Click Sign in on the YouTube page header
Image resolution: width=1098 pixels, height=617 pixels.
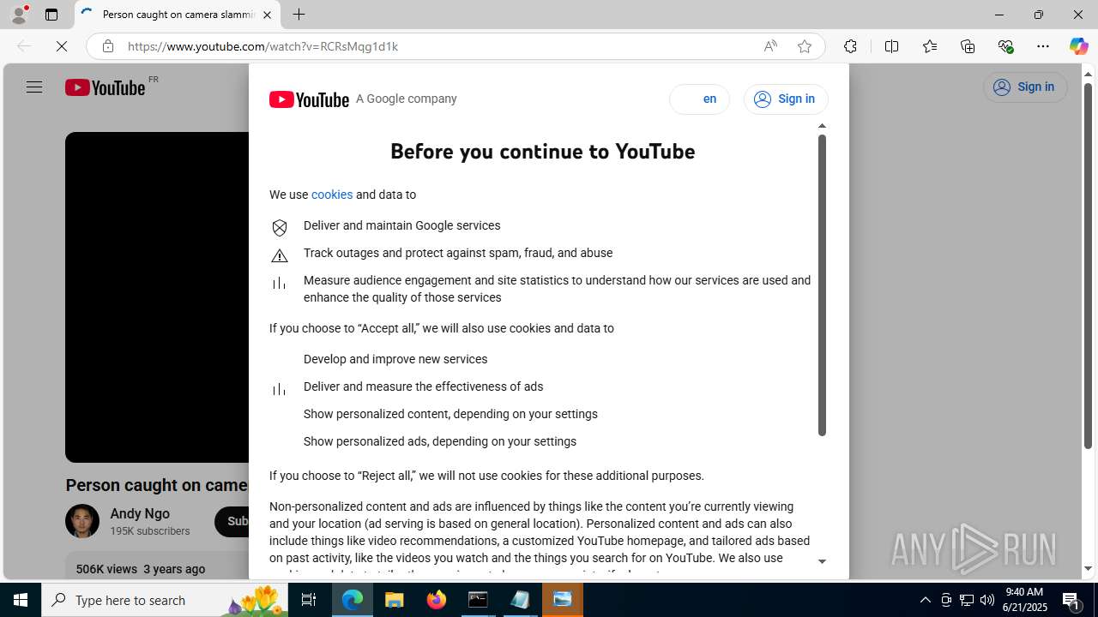[1025, 87]
